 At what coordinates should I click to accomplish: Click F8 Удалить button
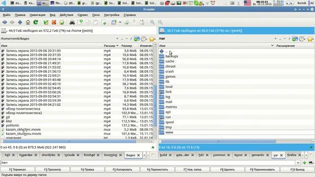(227, 170)
